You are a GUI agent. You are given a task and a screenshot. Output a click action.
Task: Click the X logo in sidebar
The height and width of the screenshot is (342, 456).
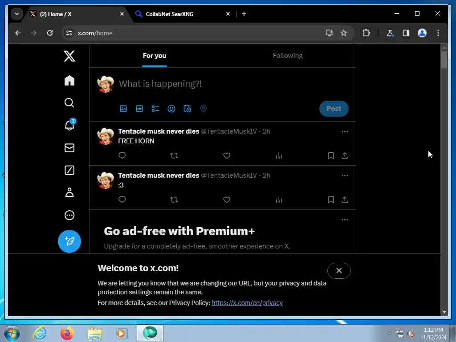coord(69,56)
